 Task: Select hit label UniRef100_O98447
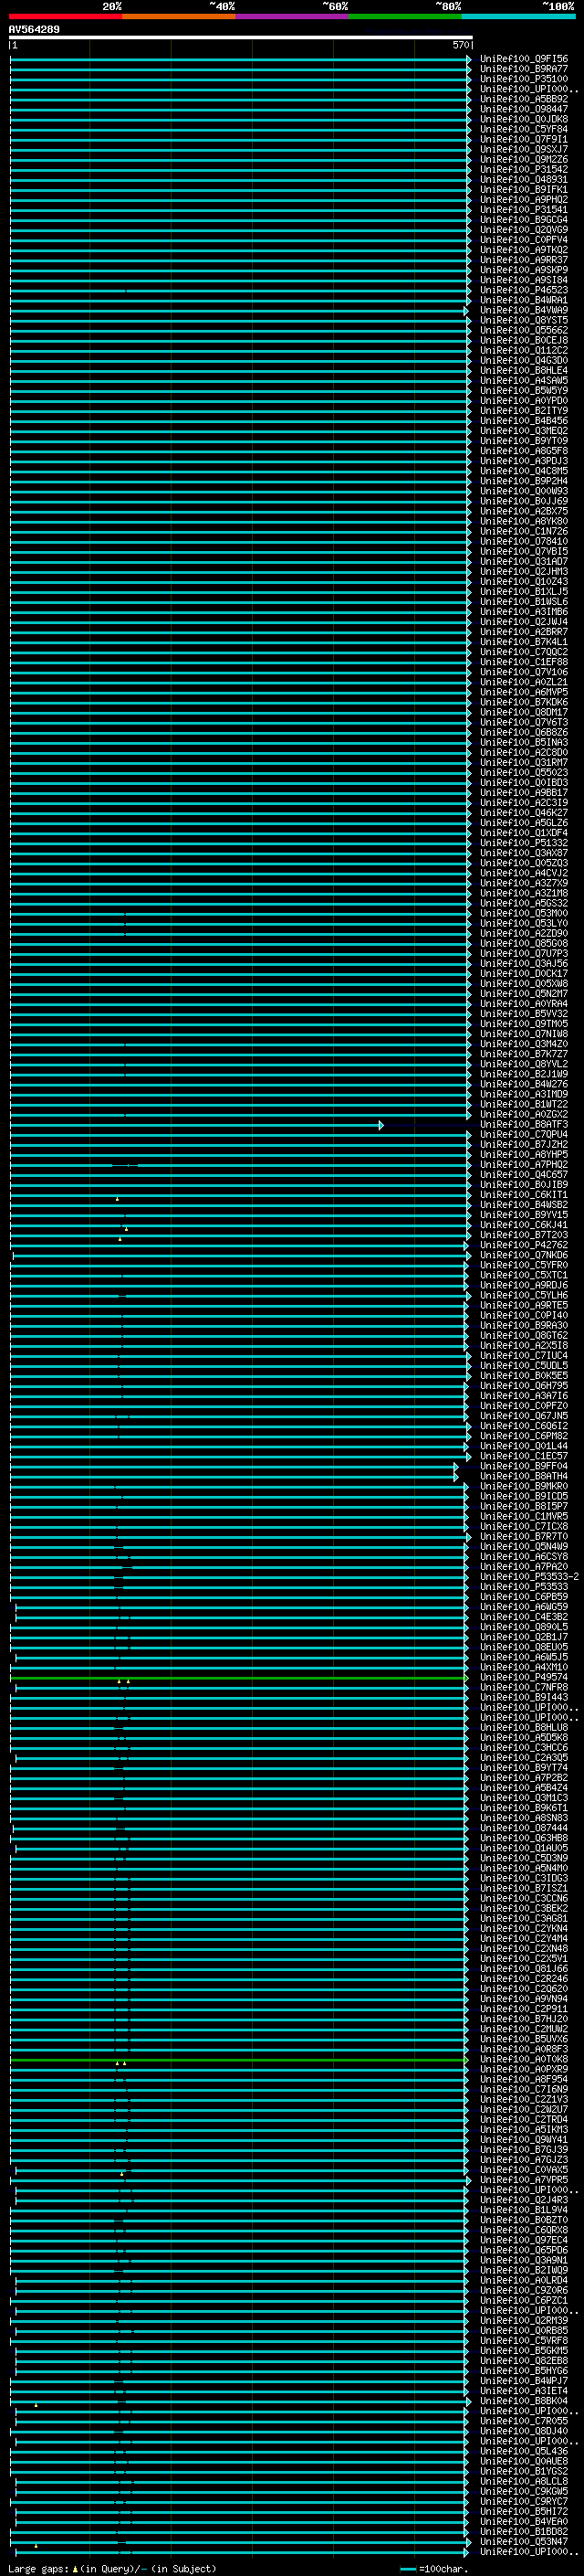524,109
